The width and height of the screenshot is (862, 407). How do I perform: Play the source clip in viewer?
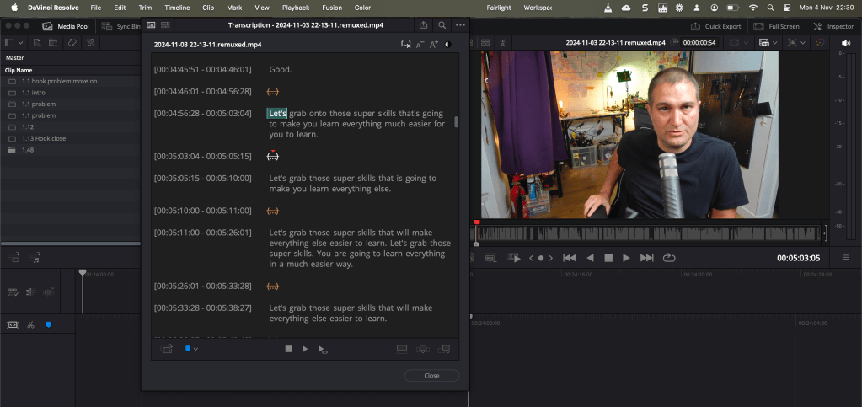click(x=626, y=258)
